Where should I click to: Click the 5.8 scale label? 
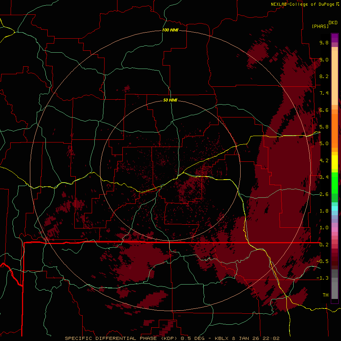(x=324, y=127)
